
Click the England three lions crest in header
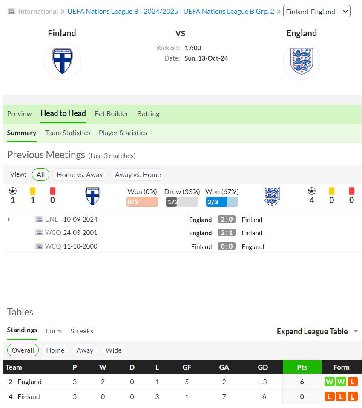302,61
